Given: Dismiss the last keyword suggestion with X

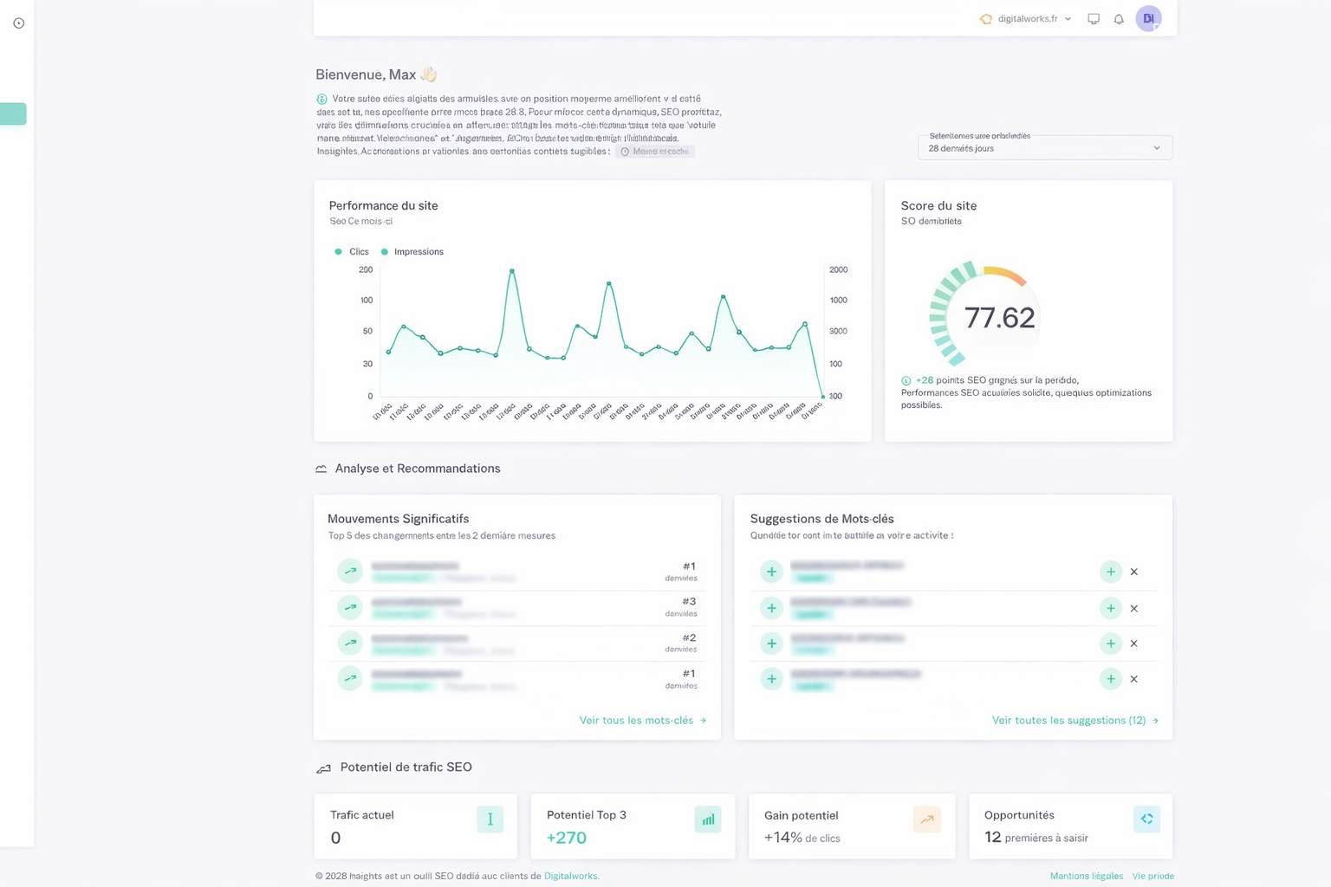Looking at the screenshot, I should click(1133, 678).
